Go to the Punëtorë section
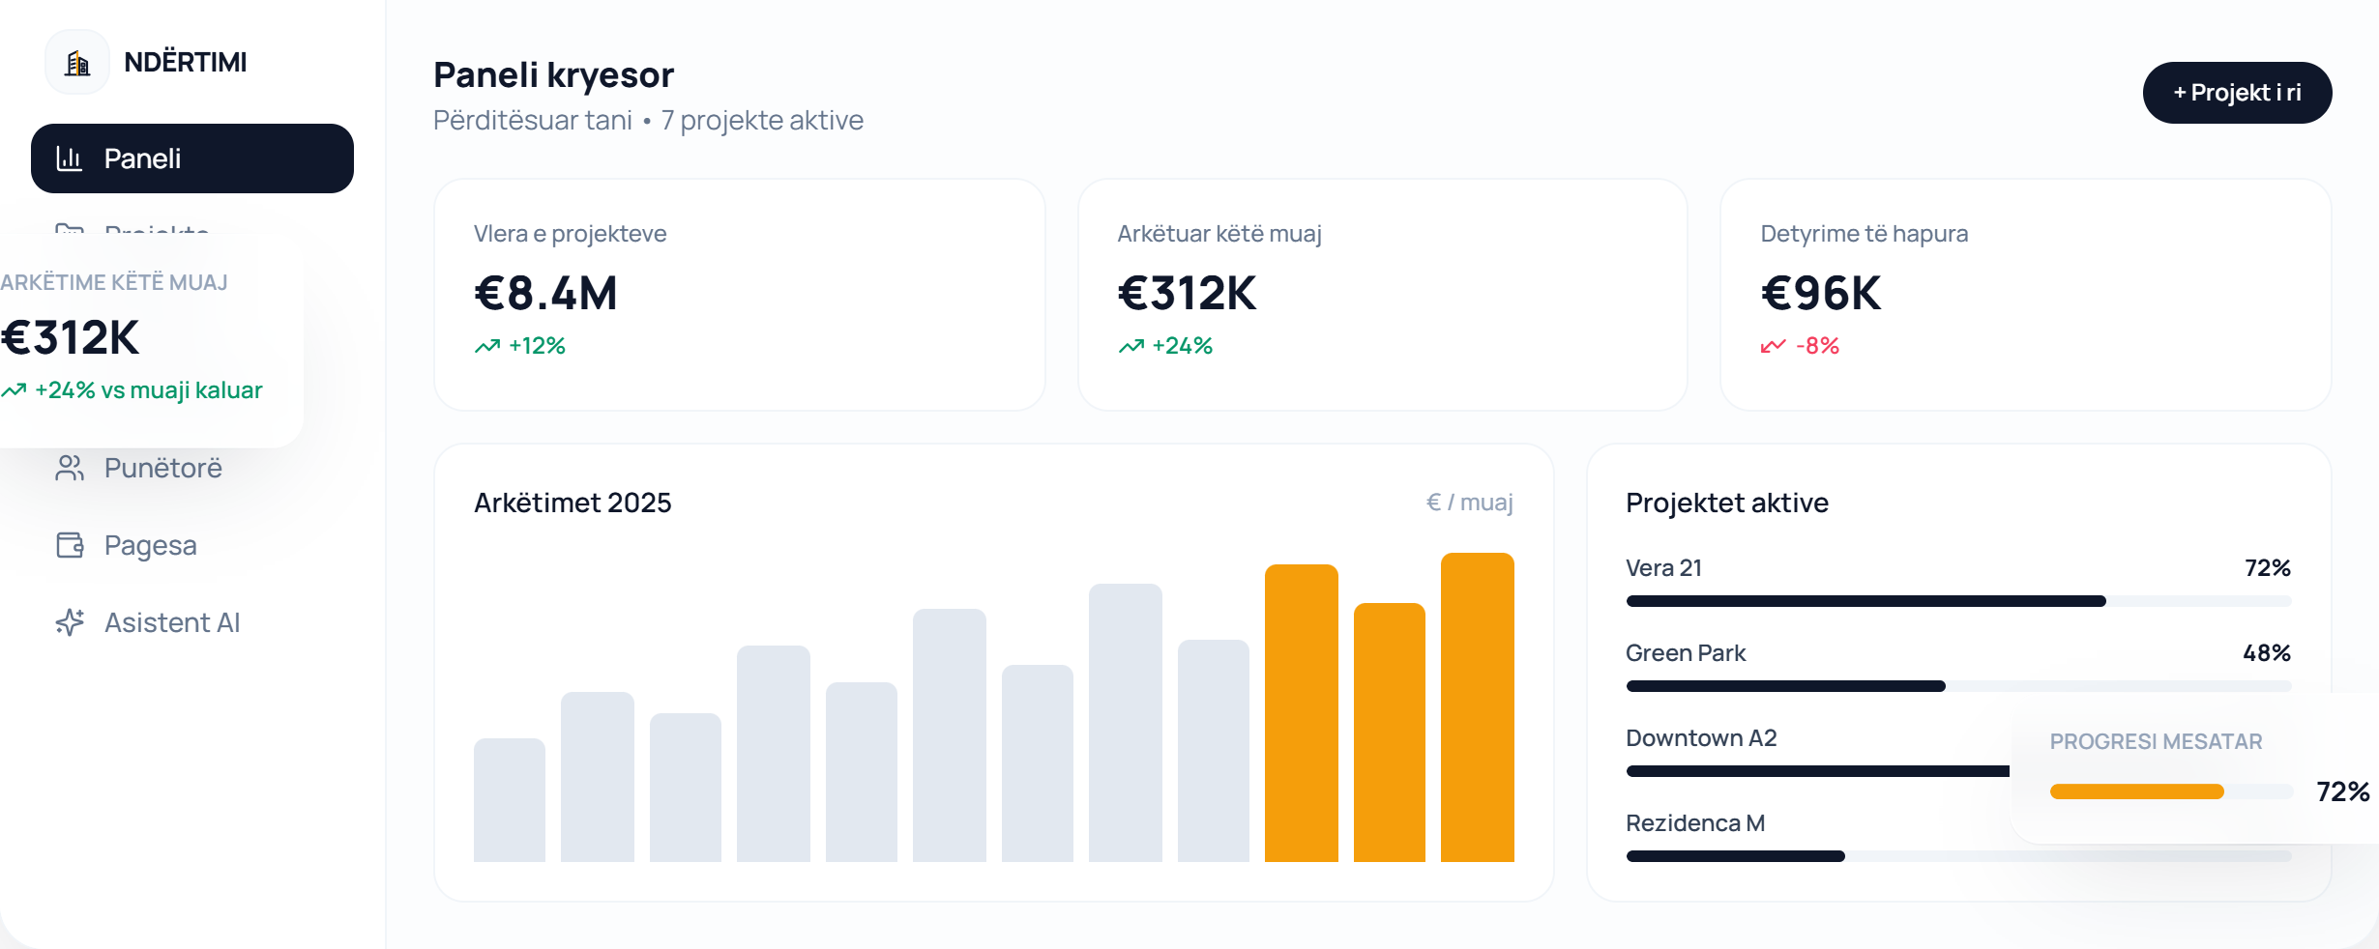This screenshot has width=2379, height=949. pyautogui.click(x=162, y=468)
